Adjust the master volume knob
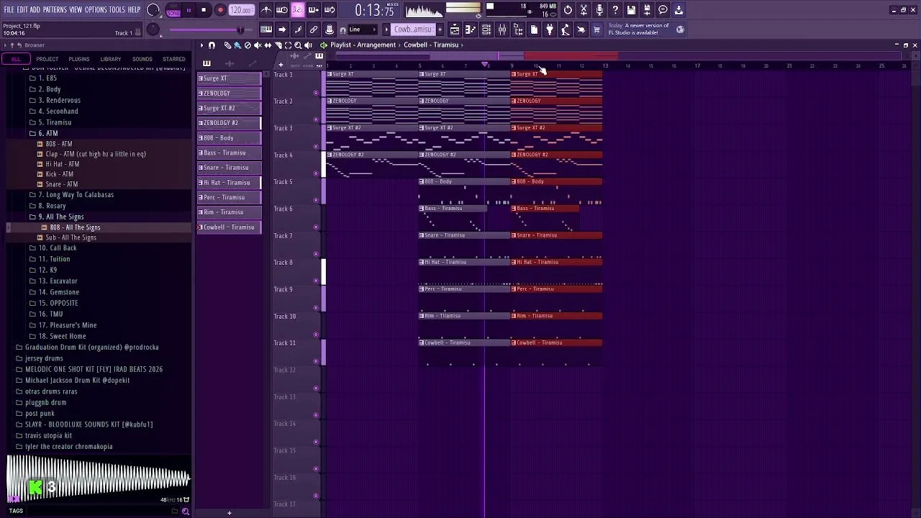 [153, 10]
